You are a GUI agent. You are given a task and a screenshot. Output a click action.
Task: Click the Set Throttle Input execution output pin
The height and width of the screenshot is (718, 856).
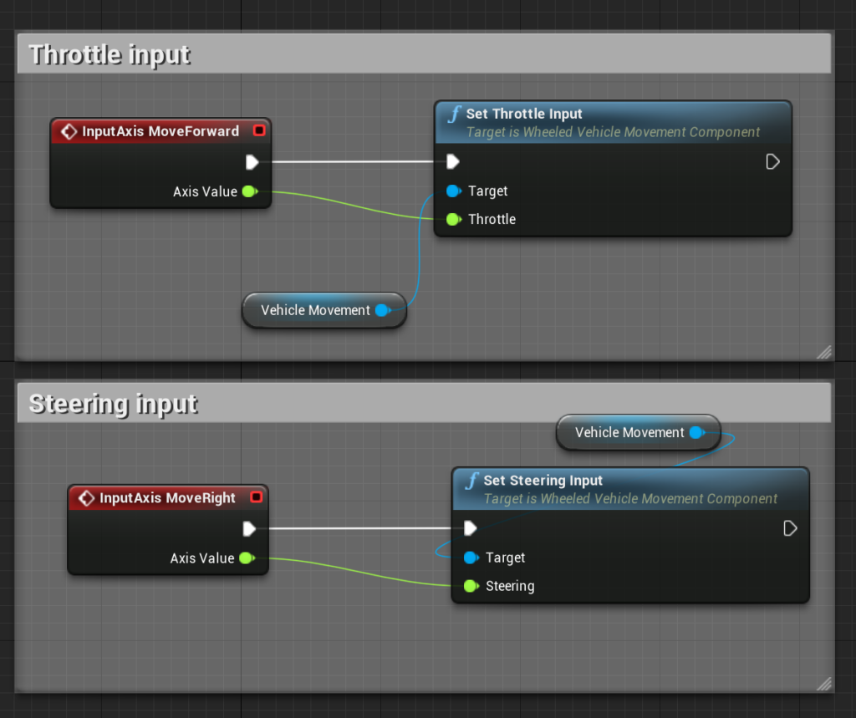[x=772, y=161]
